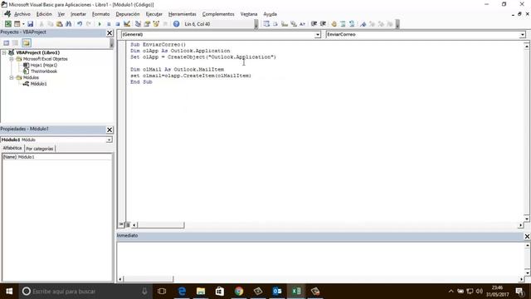Open VBA Help question mark icon

(x=176, y=24)
